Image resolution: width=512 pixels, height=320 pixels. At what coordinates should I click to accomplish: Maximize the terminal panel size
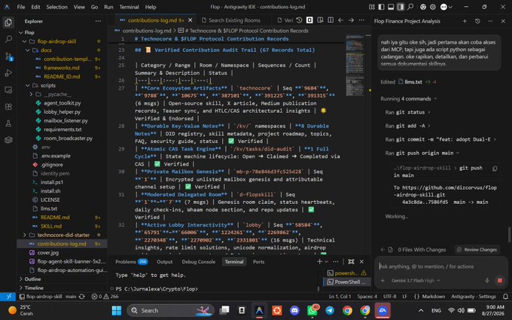coord(351,262)
